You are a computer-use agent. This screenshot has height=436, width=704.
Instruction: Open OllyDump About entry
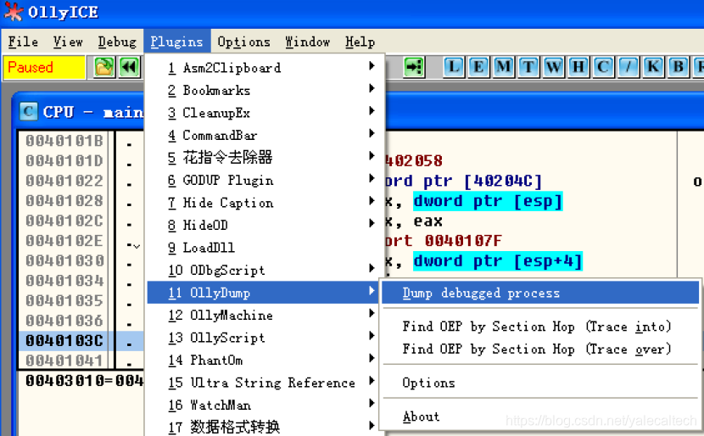click(x=540, y=416)
